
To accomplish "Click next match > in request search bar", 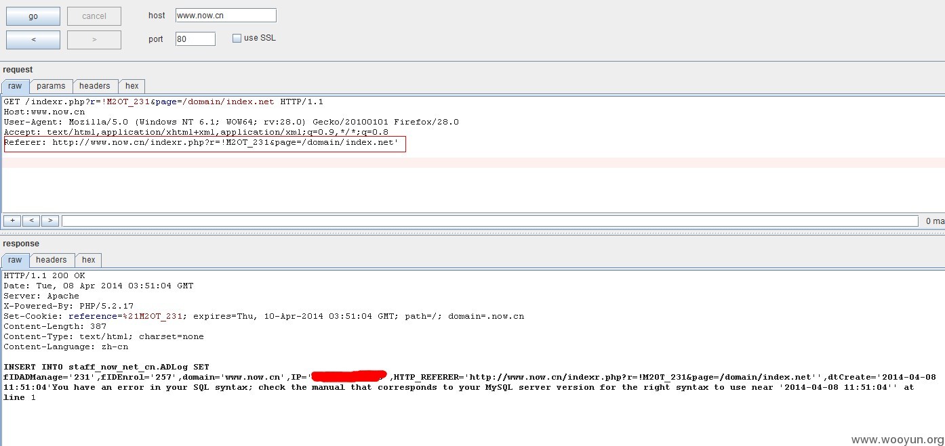I will pyautogui.click(x=50, y=221).
